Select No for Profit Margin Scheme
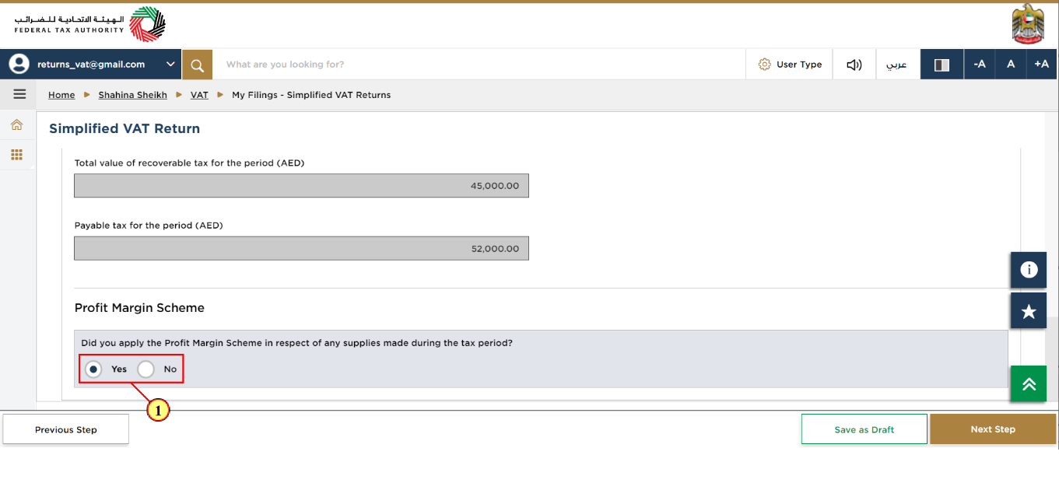 click(x=146, y=369)
